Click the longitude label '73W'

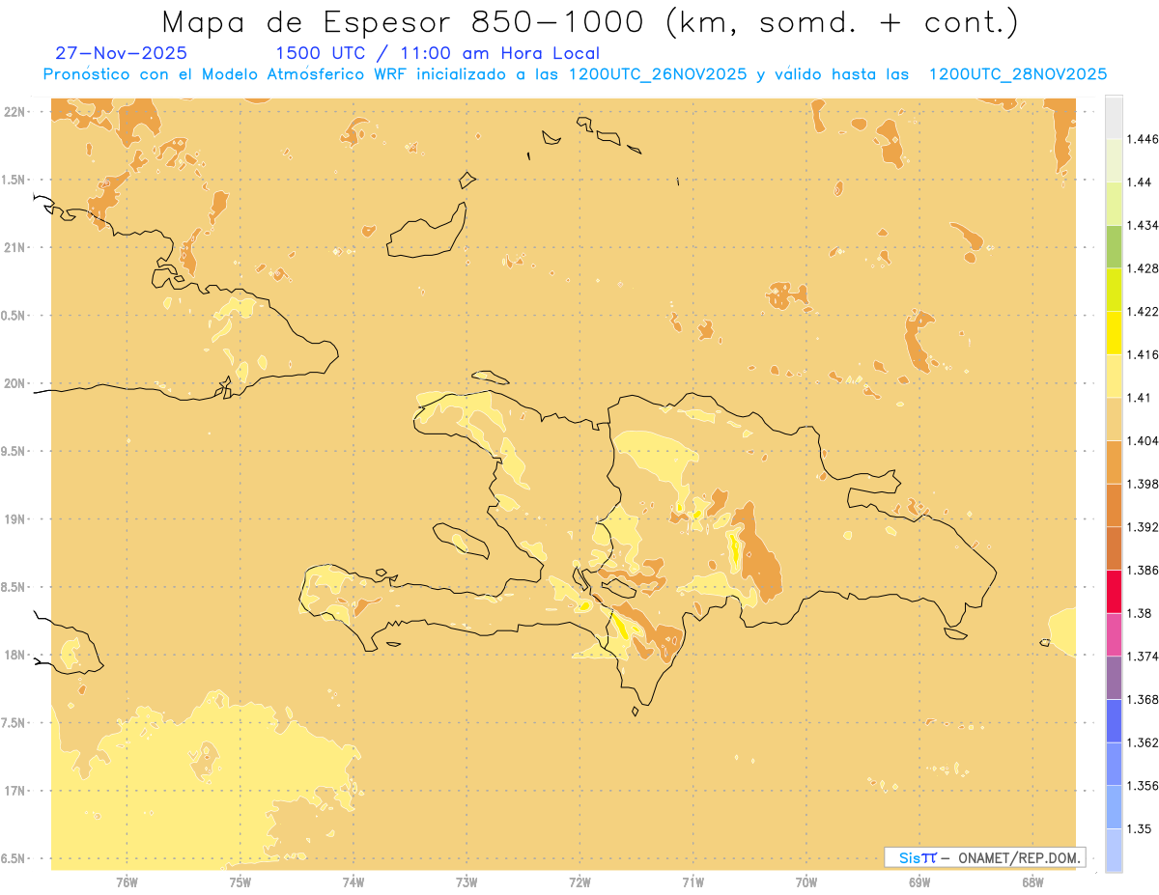pyautogui.click(x=466, y=882)
